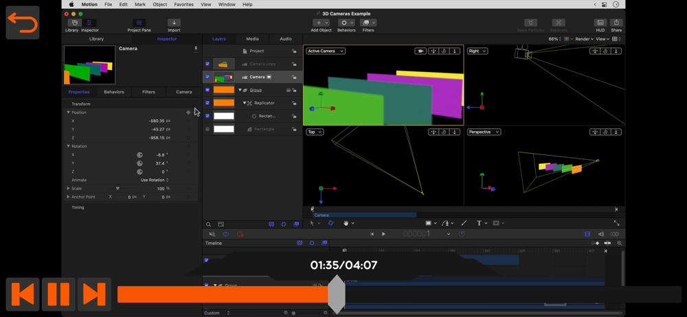Pause the tutorial video
The height and width of the screenshot is (317, 687).
point(58,294)
